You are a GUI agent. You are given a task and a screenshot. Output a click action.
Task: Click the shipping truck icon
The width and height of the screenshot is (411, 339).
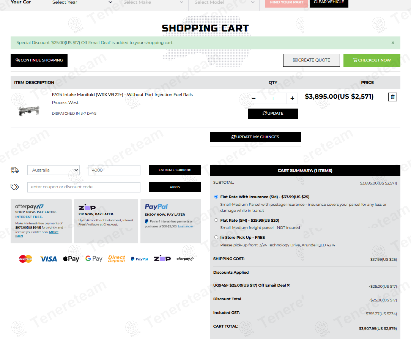coord(15,170)
